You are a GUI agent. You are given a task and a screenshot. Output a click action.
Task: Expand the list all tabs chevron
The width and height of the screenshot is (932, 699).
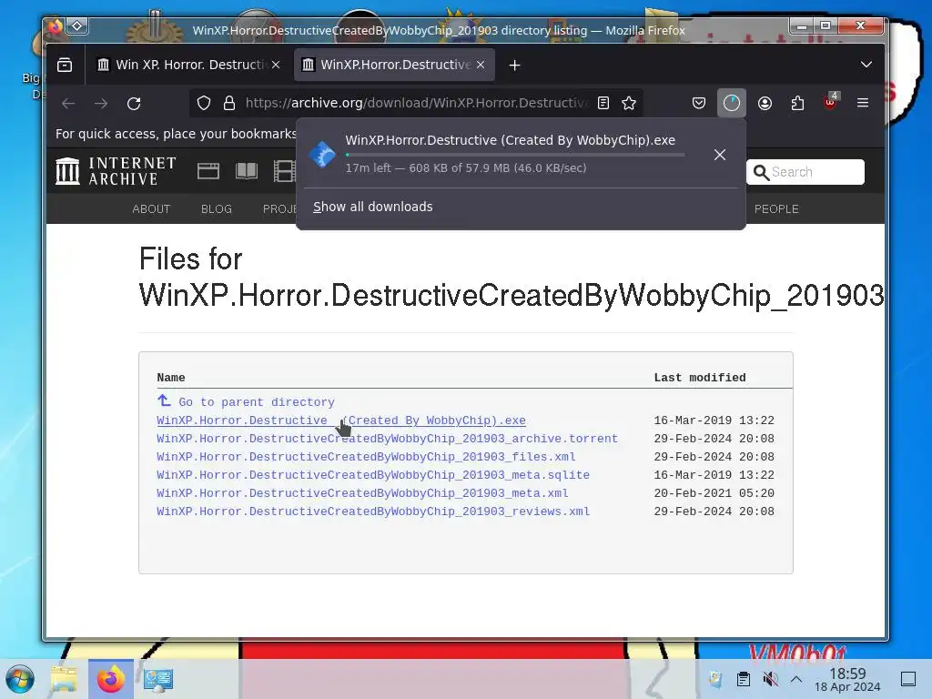(x=866, y=65)
